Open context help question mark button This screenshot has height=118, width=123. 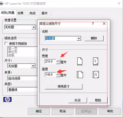93,24
